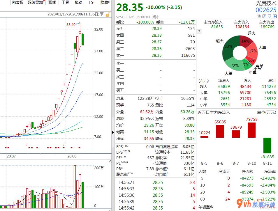Toggle the orange lock icon for date range
Viewport: 278px width, 211px height.
[108, 15]
